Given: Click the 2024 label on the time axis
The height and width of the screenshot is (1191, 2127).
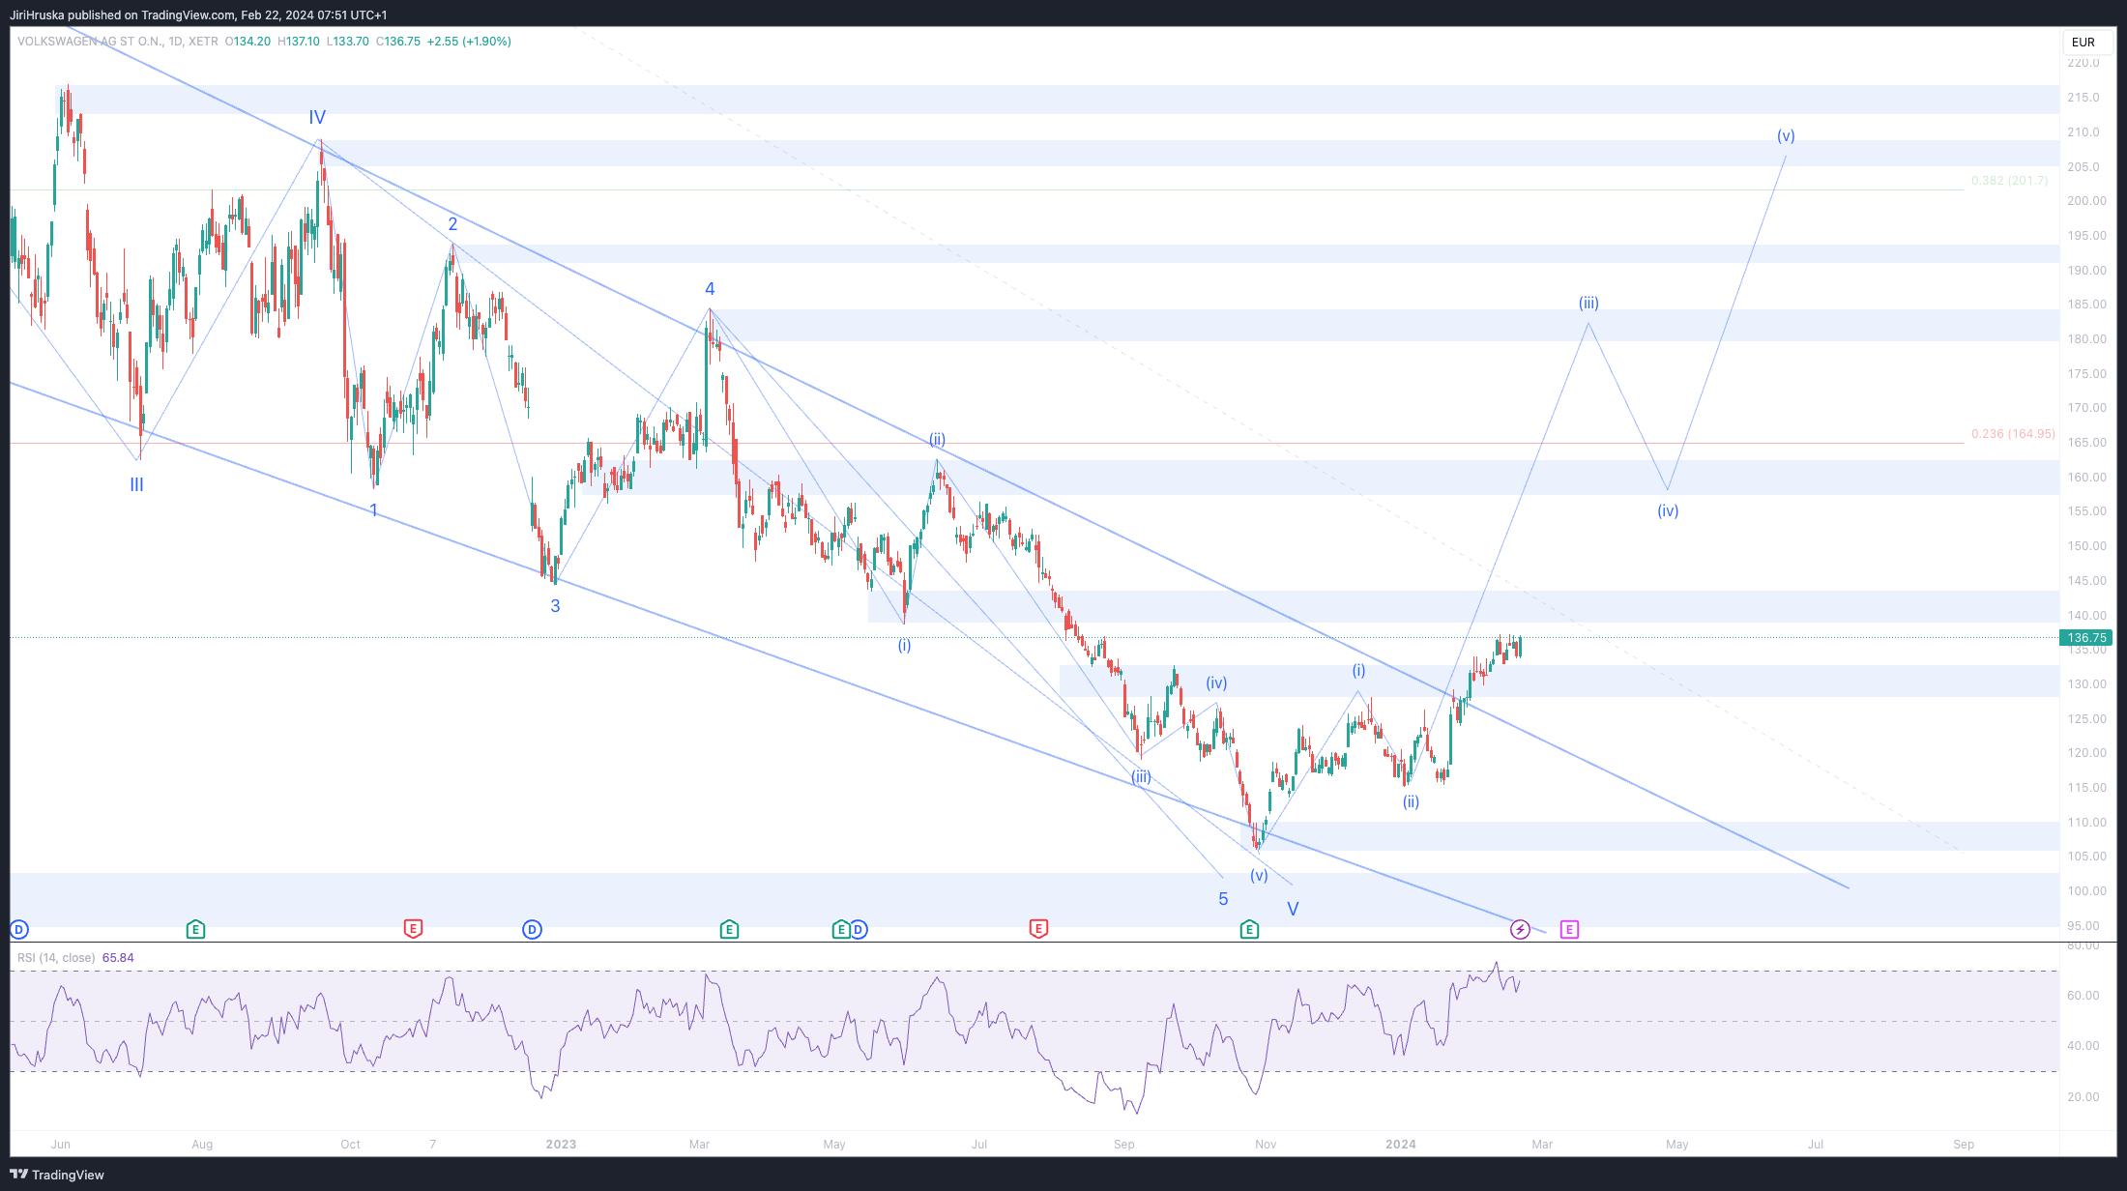Looking at the screenshot, I should [x=1400, y=1145].
